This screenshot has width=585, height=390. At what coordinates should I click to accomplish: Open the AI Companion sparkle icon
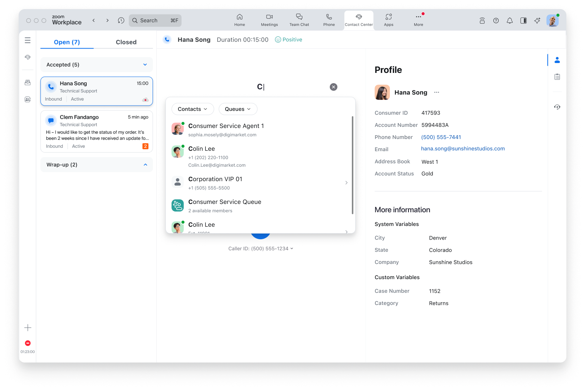pyautogui.click(x=537, y=21)
